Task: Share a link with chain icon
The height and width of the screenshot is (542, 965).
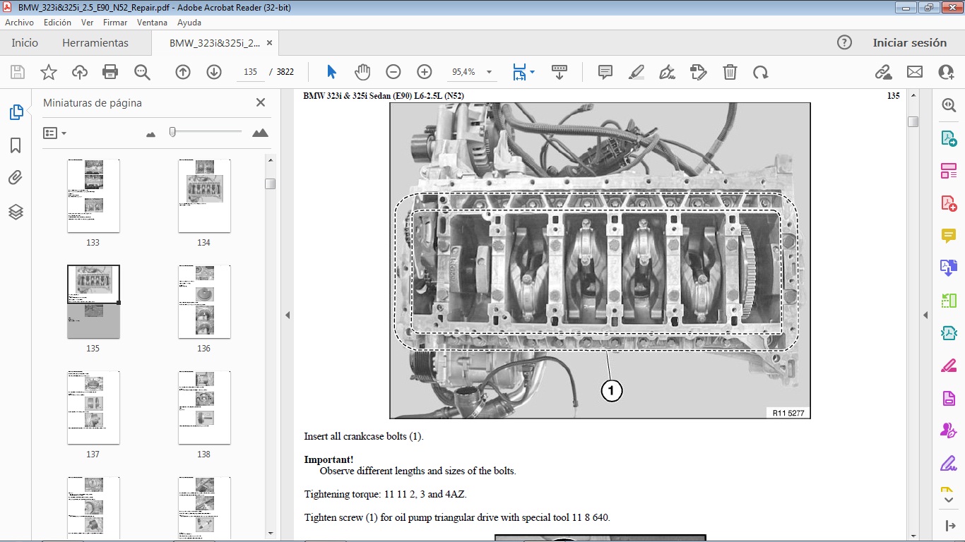Action: coord(883,72)
